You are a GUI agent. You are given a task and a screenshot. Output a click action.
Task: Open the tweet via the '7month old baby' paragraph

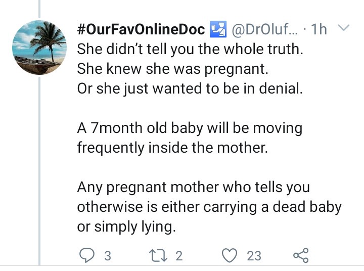[x=190, y=128]
